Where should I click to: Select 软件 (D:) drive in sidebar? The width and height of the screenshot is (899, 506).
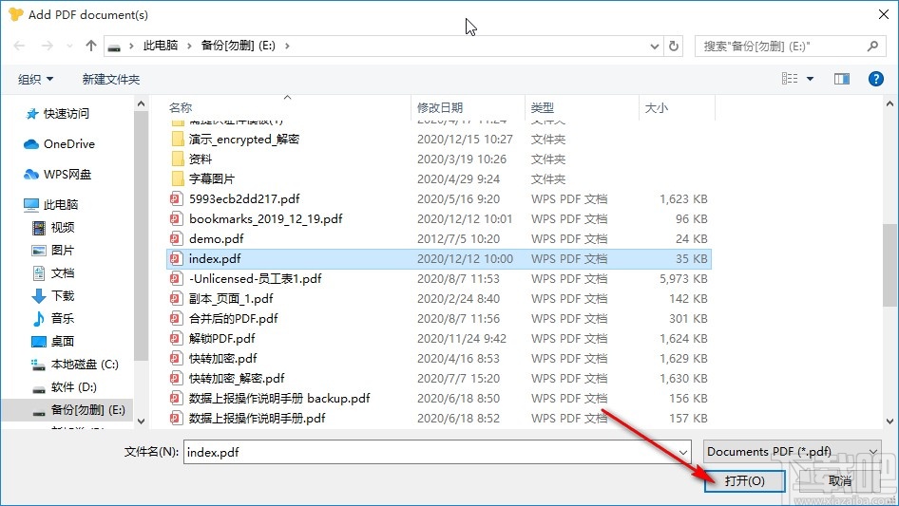click(65, 386)
